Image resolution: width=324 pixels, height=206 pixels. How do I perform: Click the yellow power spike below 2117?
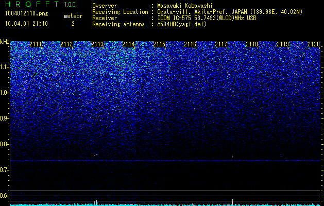(233, 202)
